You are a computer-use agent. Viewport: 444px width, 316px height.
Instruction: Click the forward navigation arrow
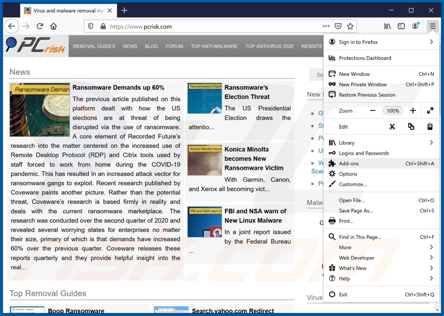(x=26, y=26)
